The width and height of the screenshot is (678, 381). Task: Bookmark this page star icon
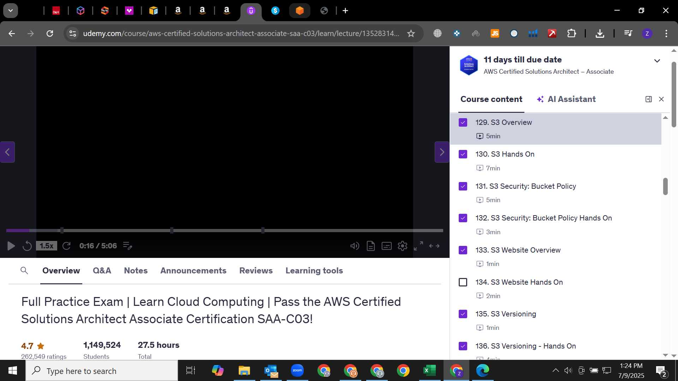(411, 34)
